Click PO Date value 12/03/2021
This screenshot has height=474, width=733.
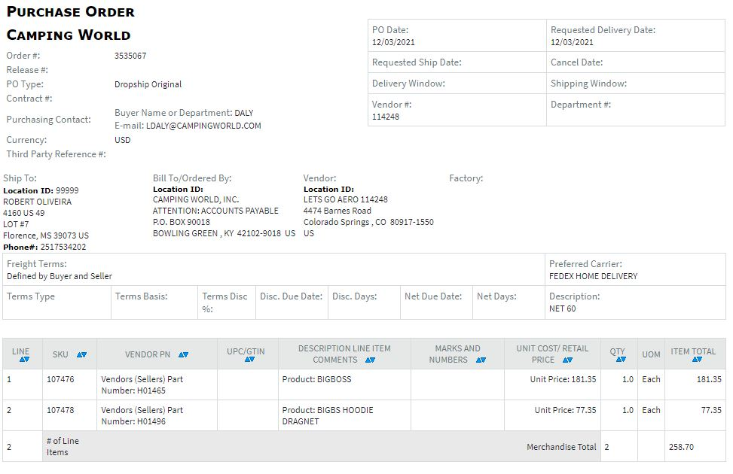(393, 42)
